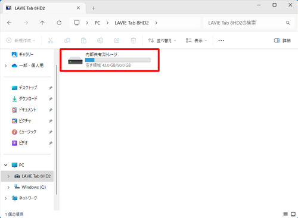Screen dimensions: 298x218
Task: Click the 空き領域 43.0 GB/50.0 GB text
Action: [108, 66]
